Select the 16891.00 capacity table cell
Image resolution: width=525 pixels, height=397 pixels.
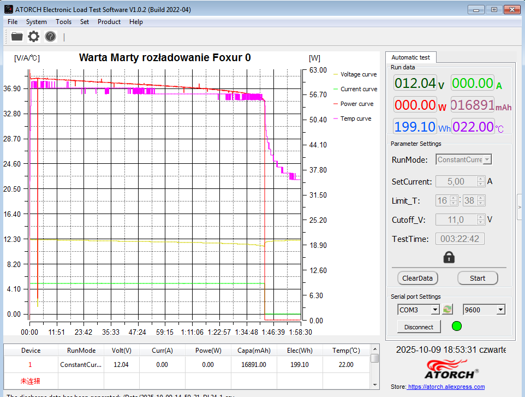(x=254, y=364)
